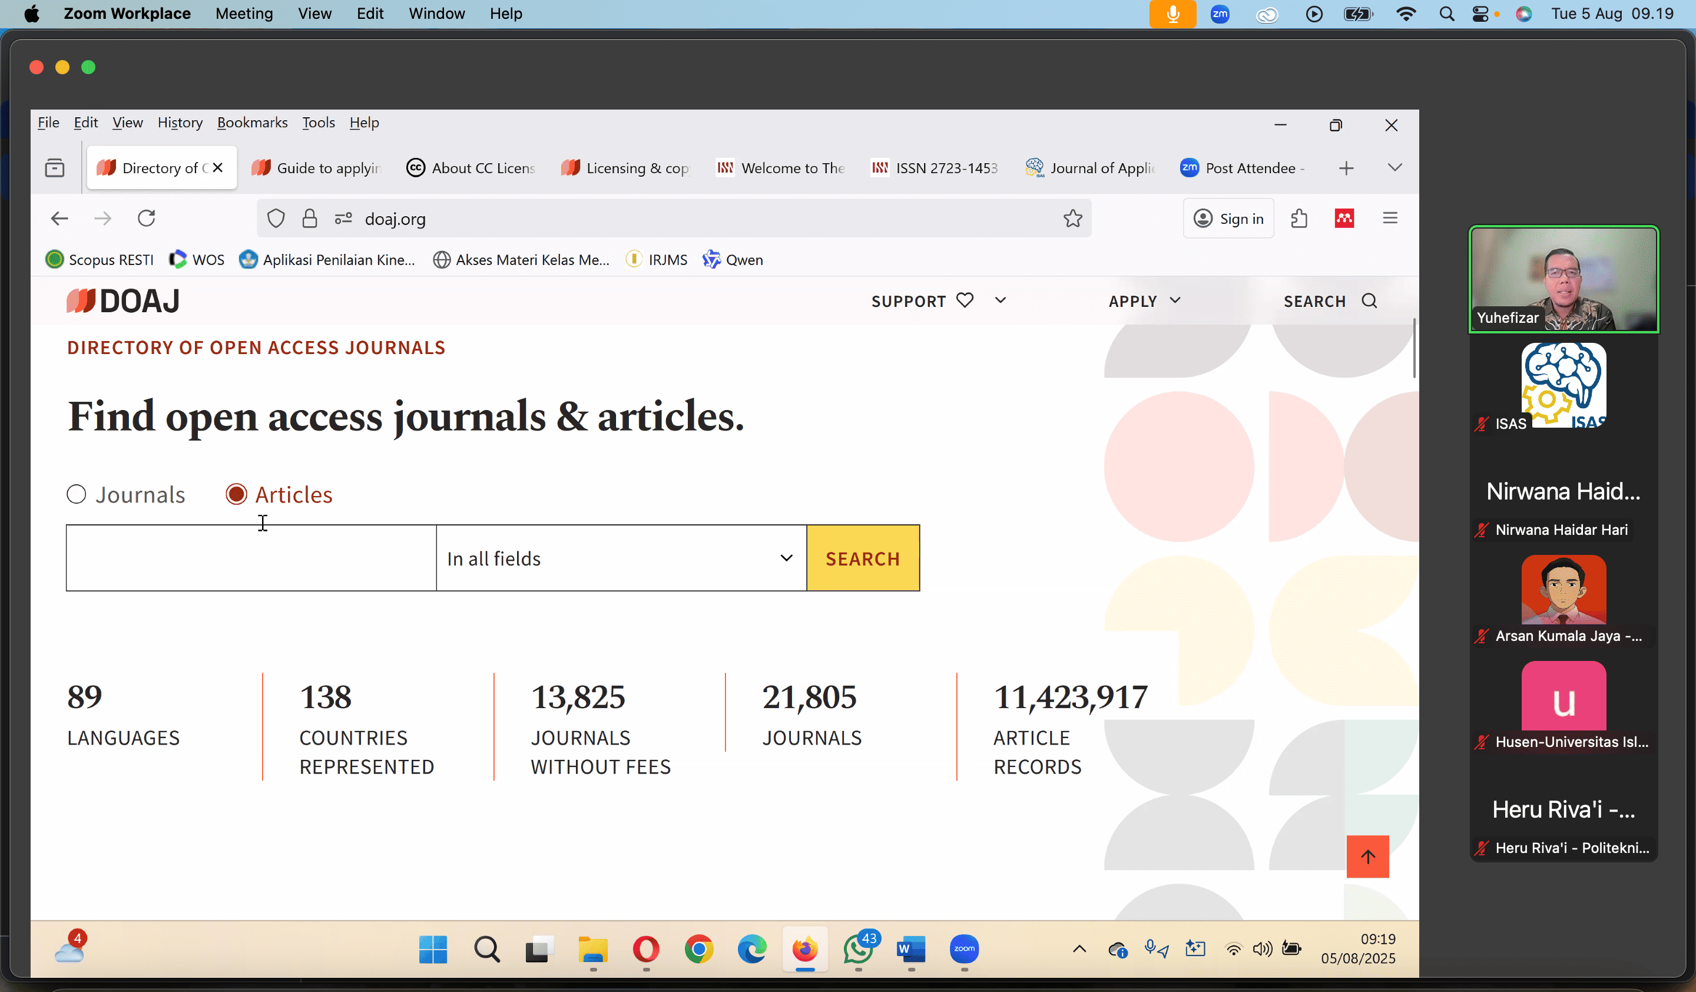Open tracking protection shield icon in address bar

tap(276, 219)
